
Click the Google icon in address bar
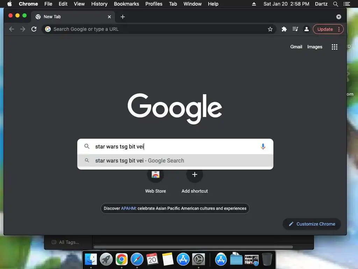[48, 29]
